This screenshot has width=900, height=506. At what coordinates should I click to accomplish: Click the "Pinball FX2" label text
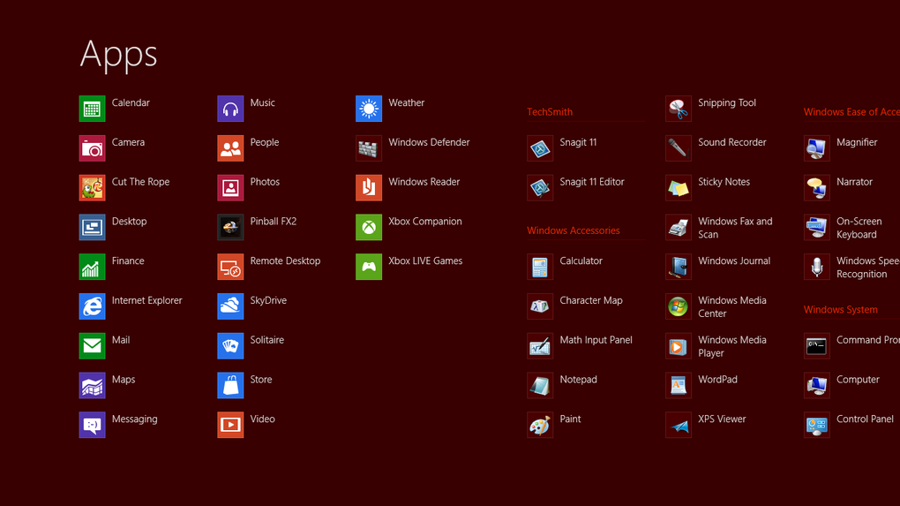(x=274, y=221)
